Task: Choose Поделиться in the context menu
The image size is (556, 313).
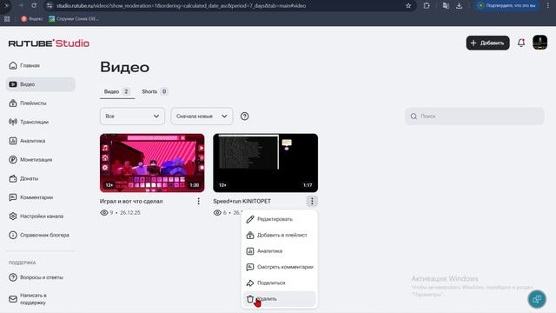Action: (x=280, y=283)
